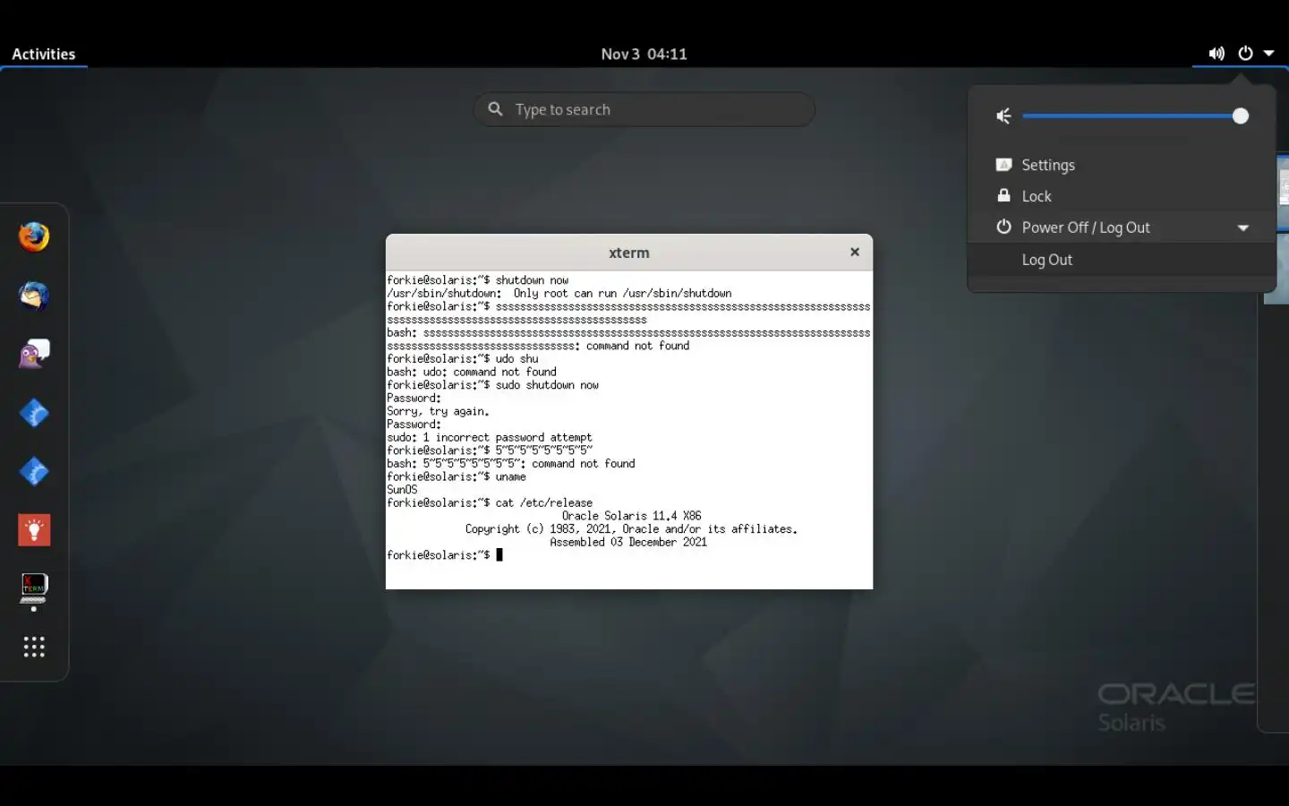Click the Settings icon in system menu
1289x806 pixels.
click(1003, 165)
